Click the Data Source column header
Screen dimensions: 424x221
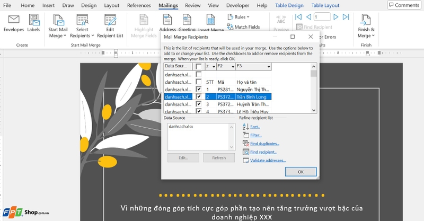[x=178, y=66]
